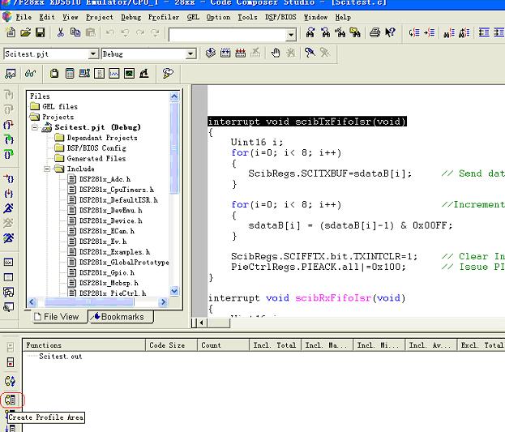The width and height of the screenshot is (505, 432).
Task: Click the Create Profile Area icon
Action: pyautogui.click(x=11, y=400)
